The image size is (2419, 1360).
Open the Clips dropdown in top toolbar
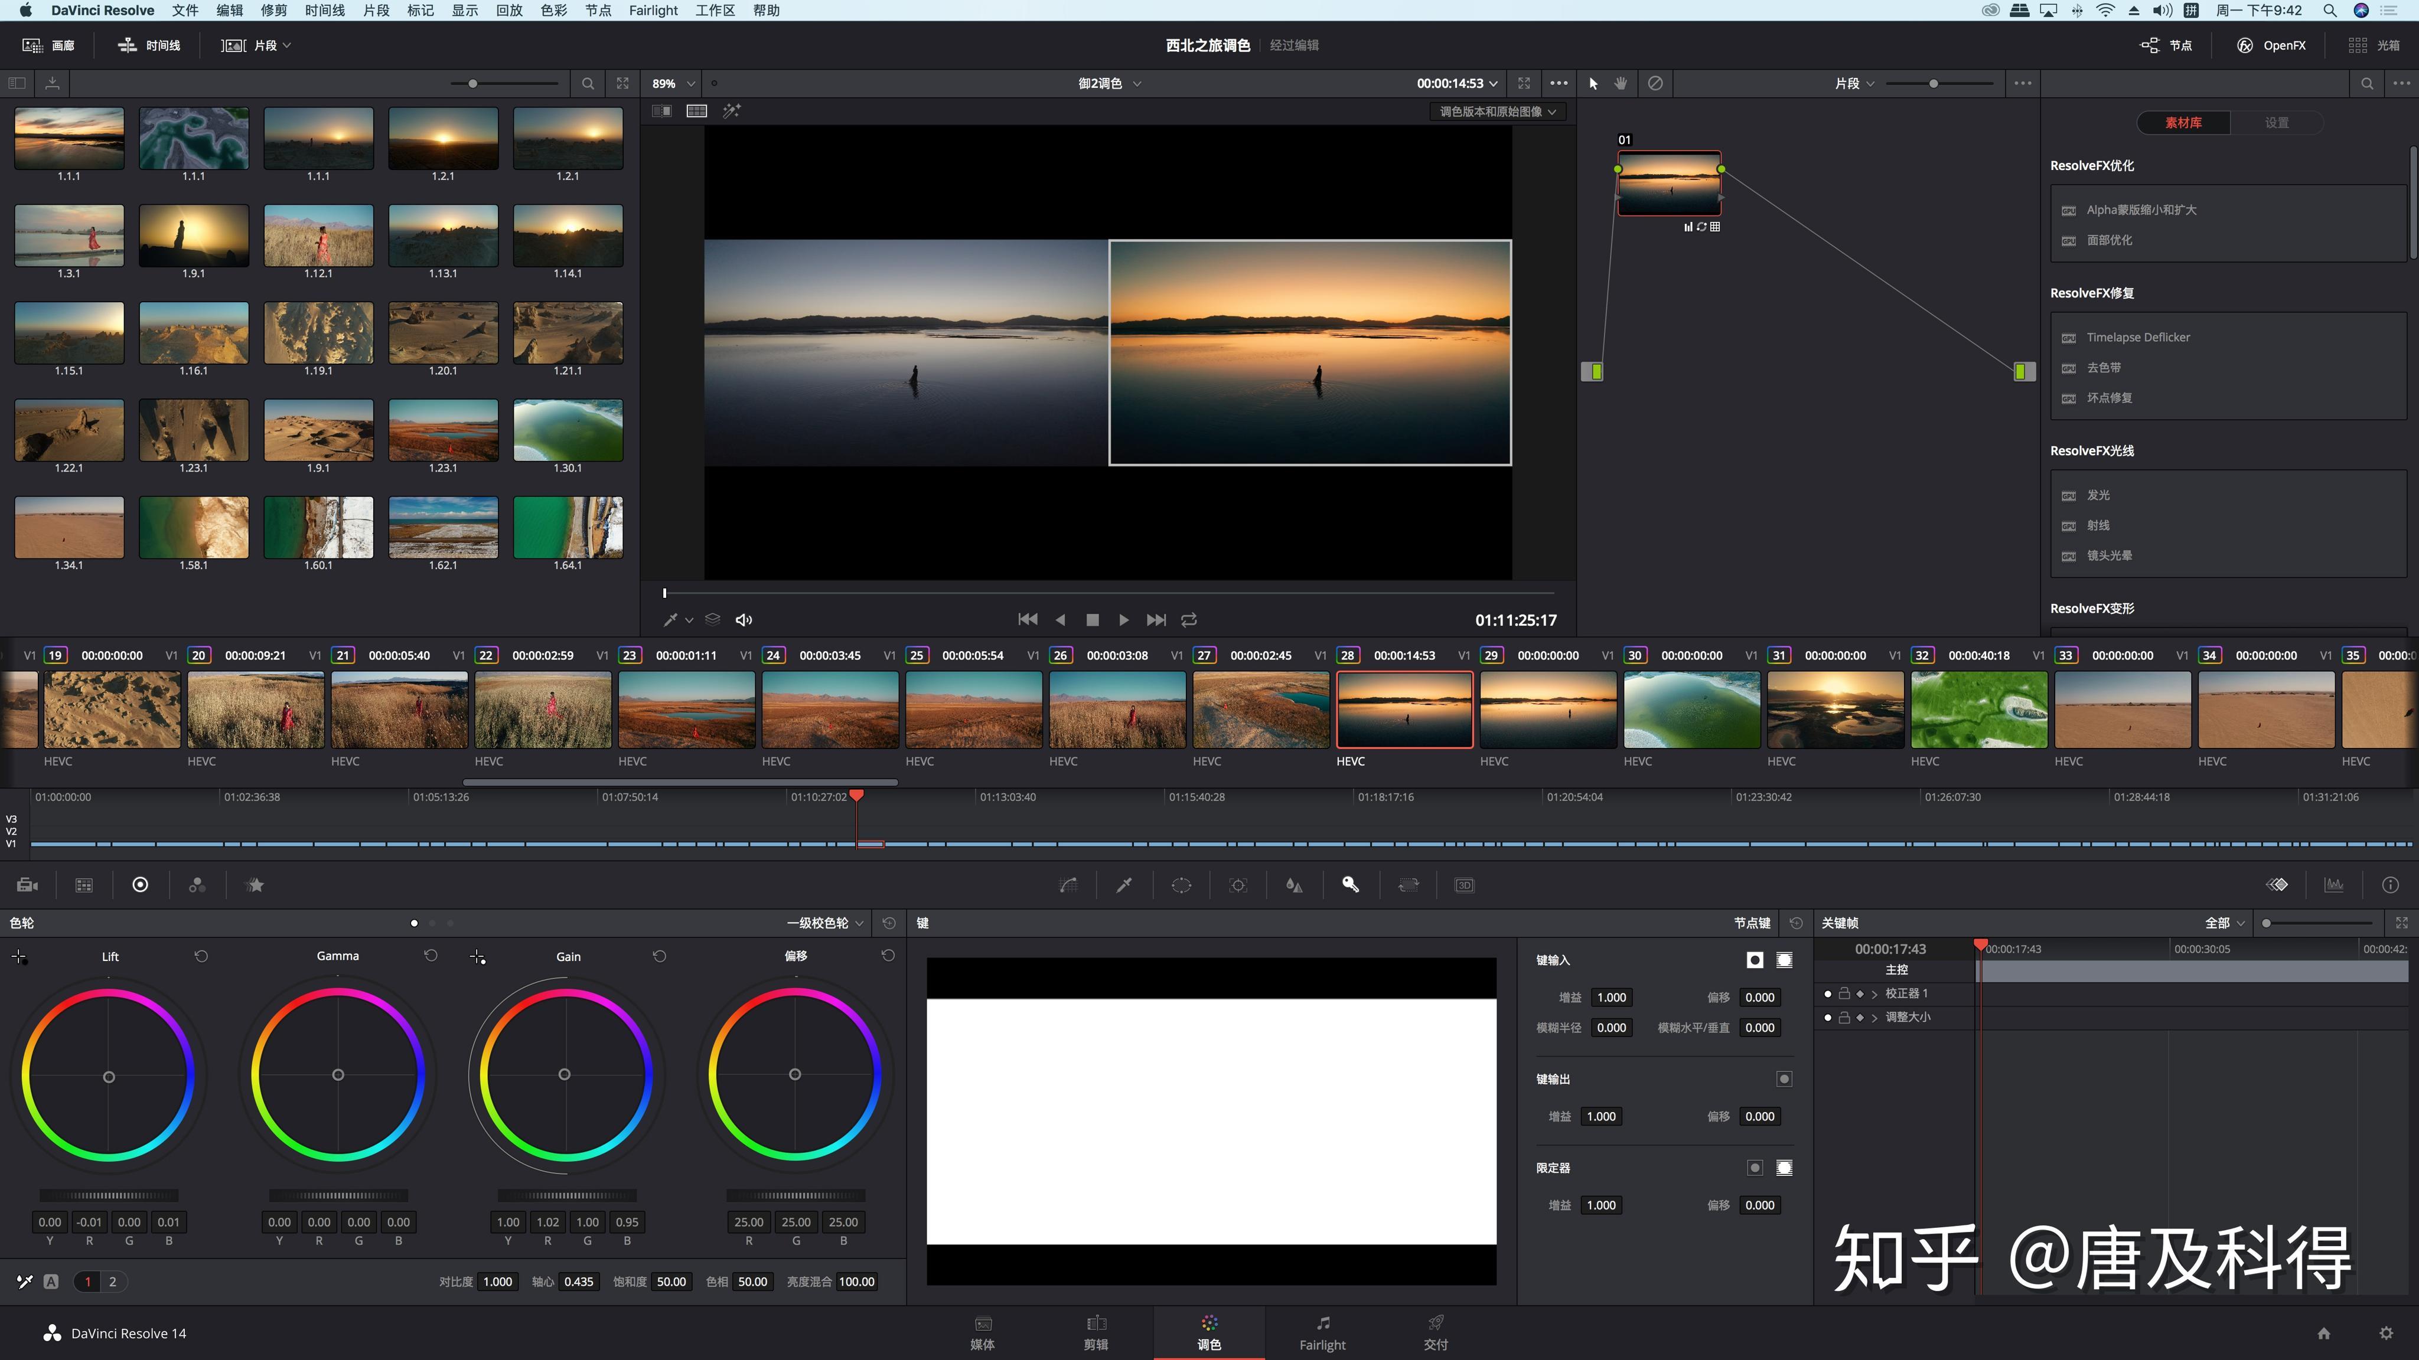point(255,45)
